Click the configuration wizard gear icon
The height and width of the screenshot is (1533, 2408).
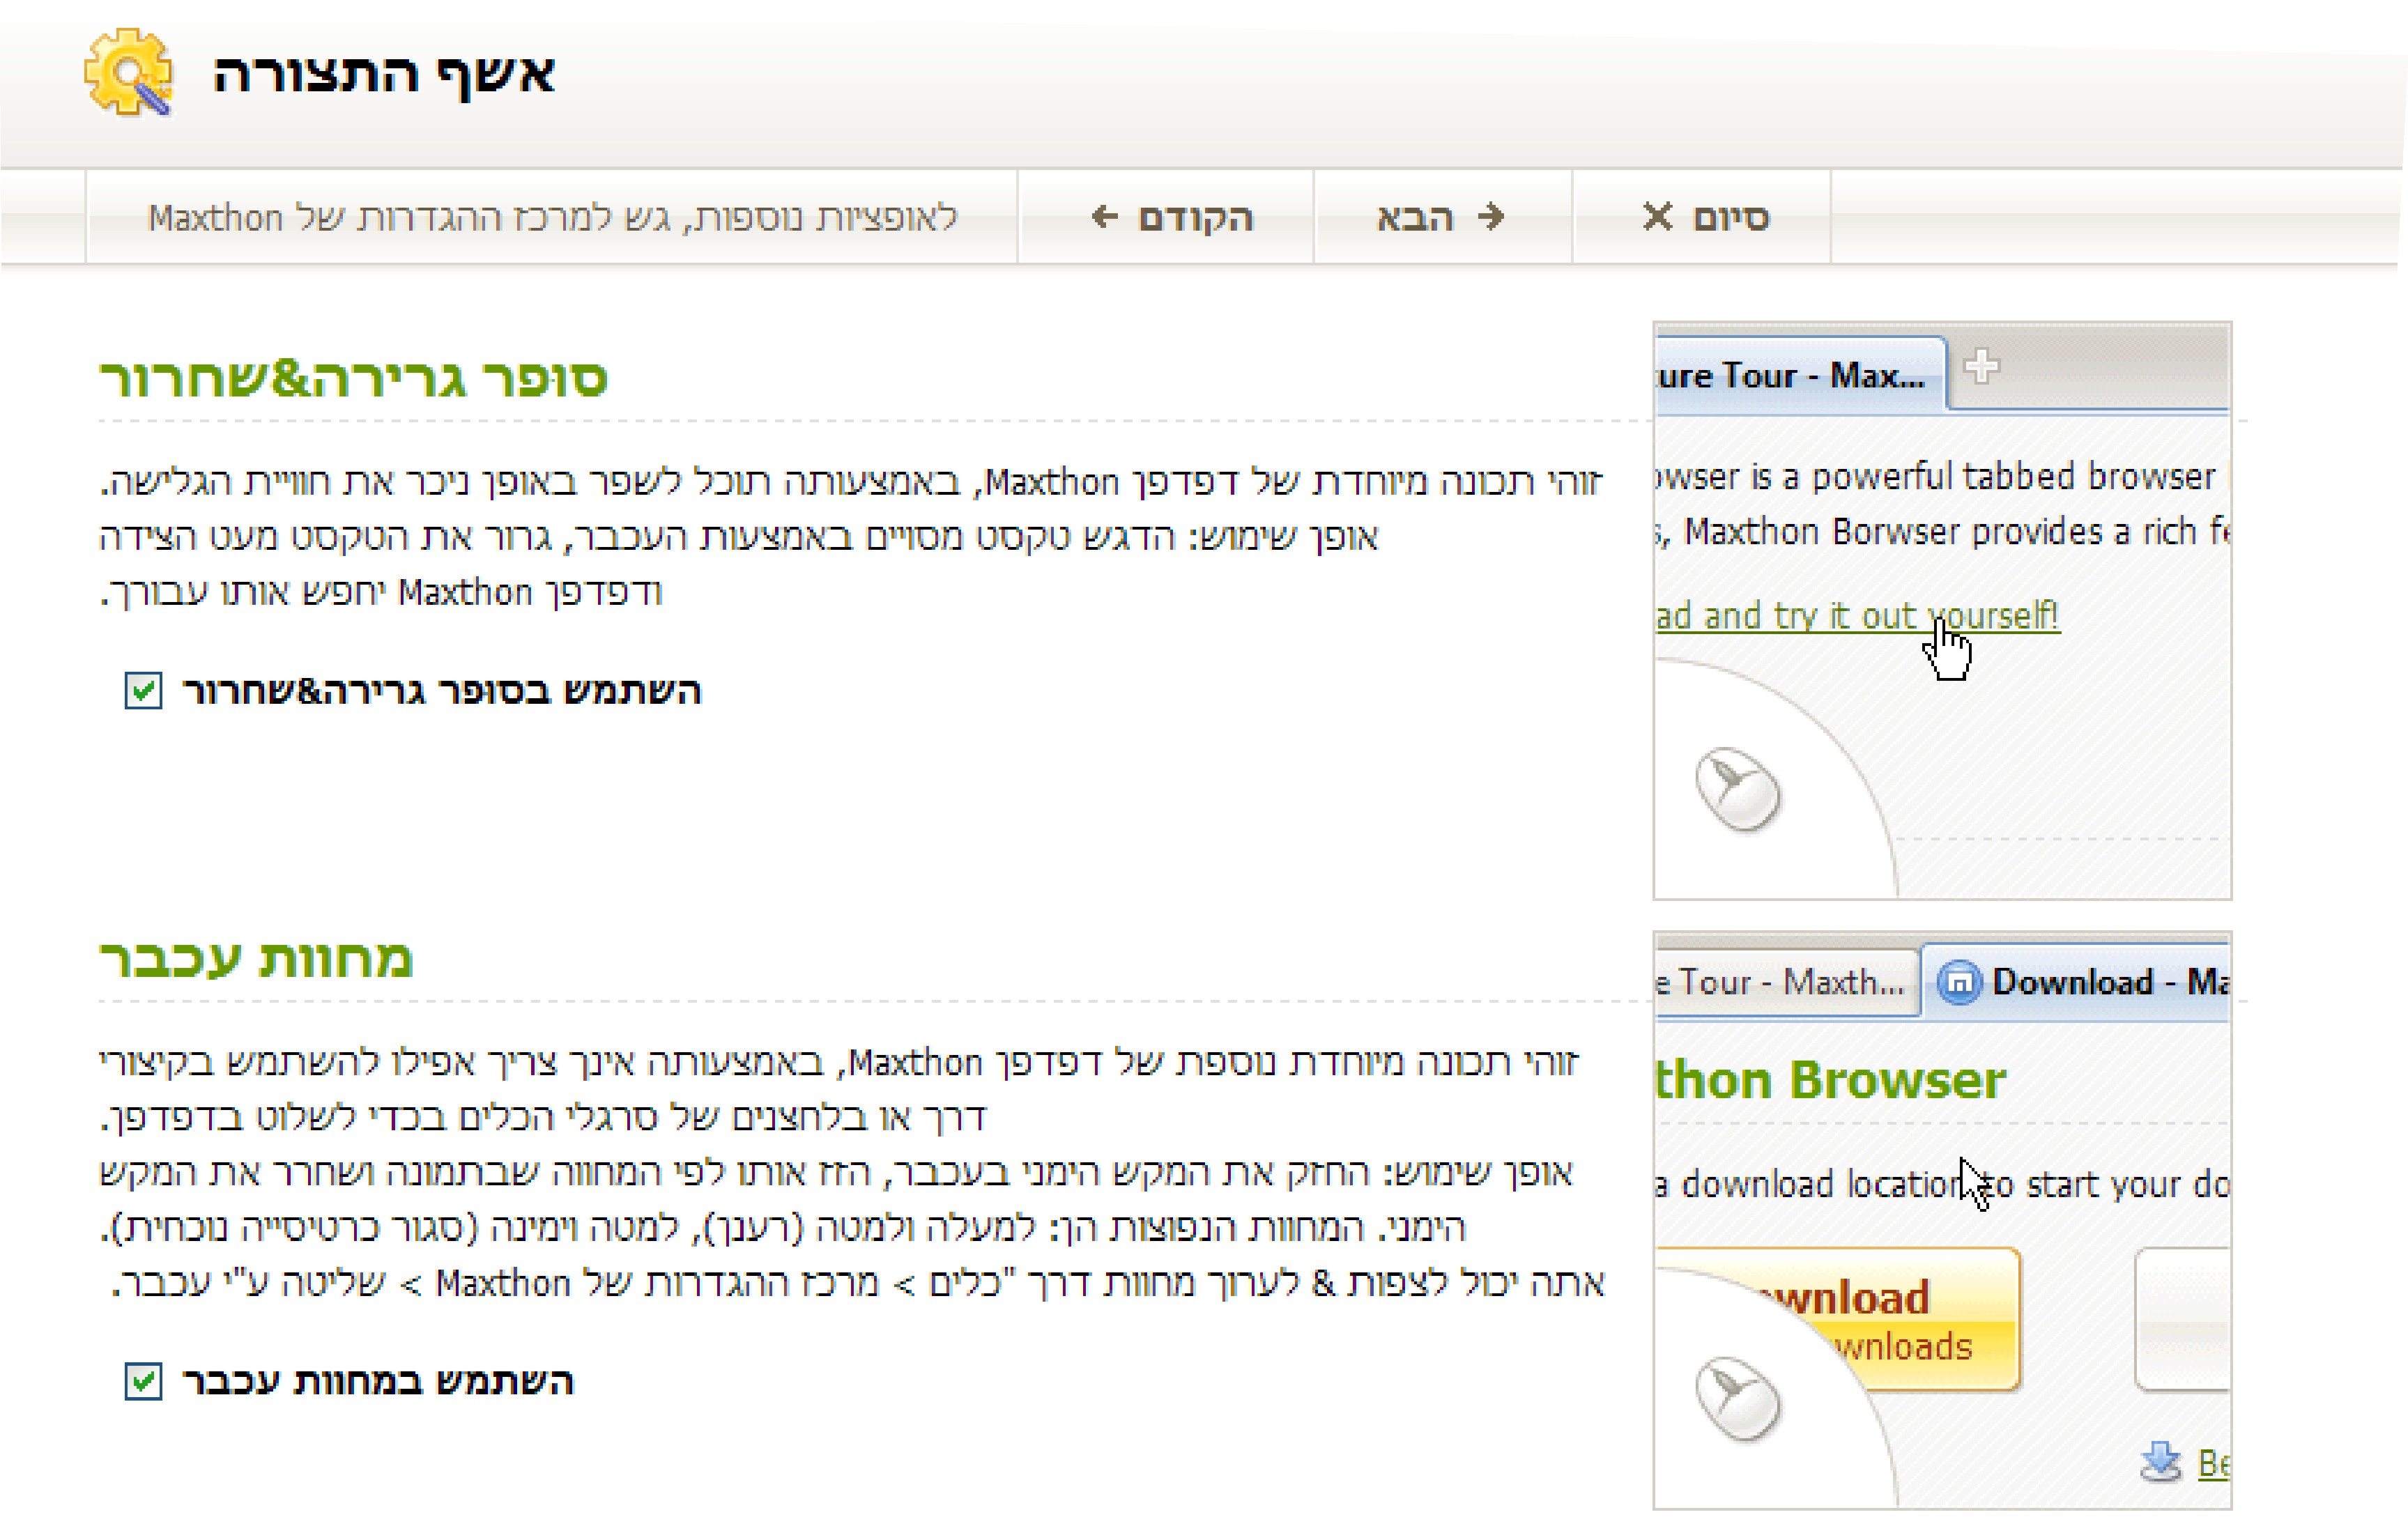(129, 73)
